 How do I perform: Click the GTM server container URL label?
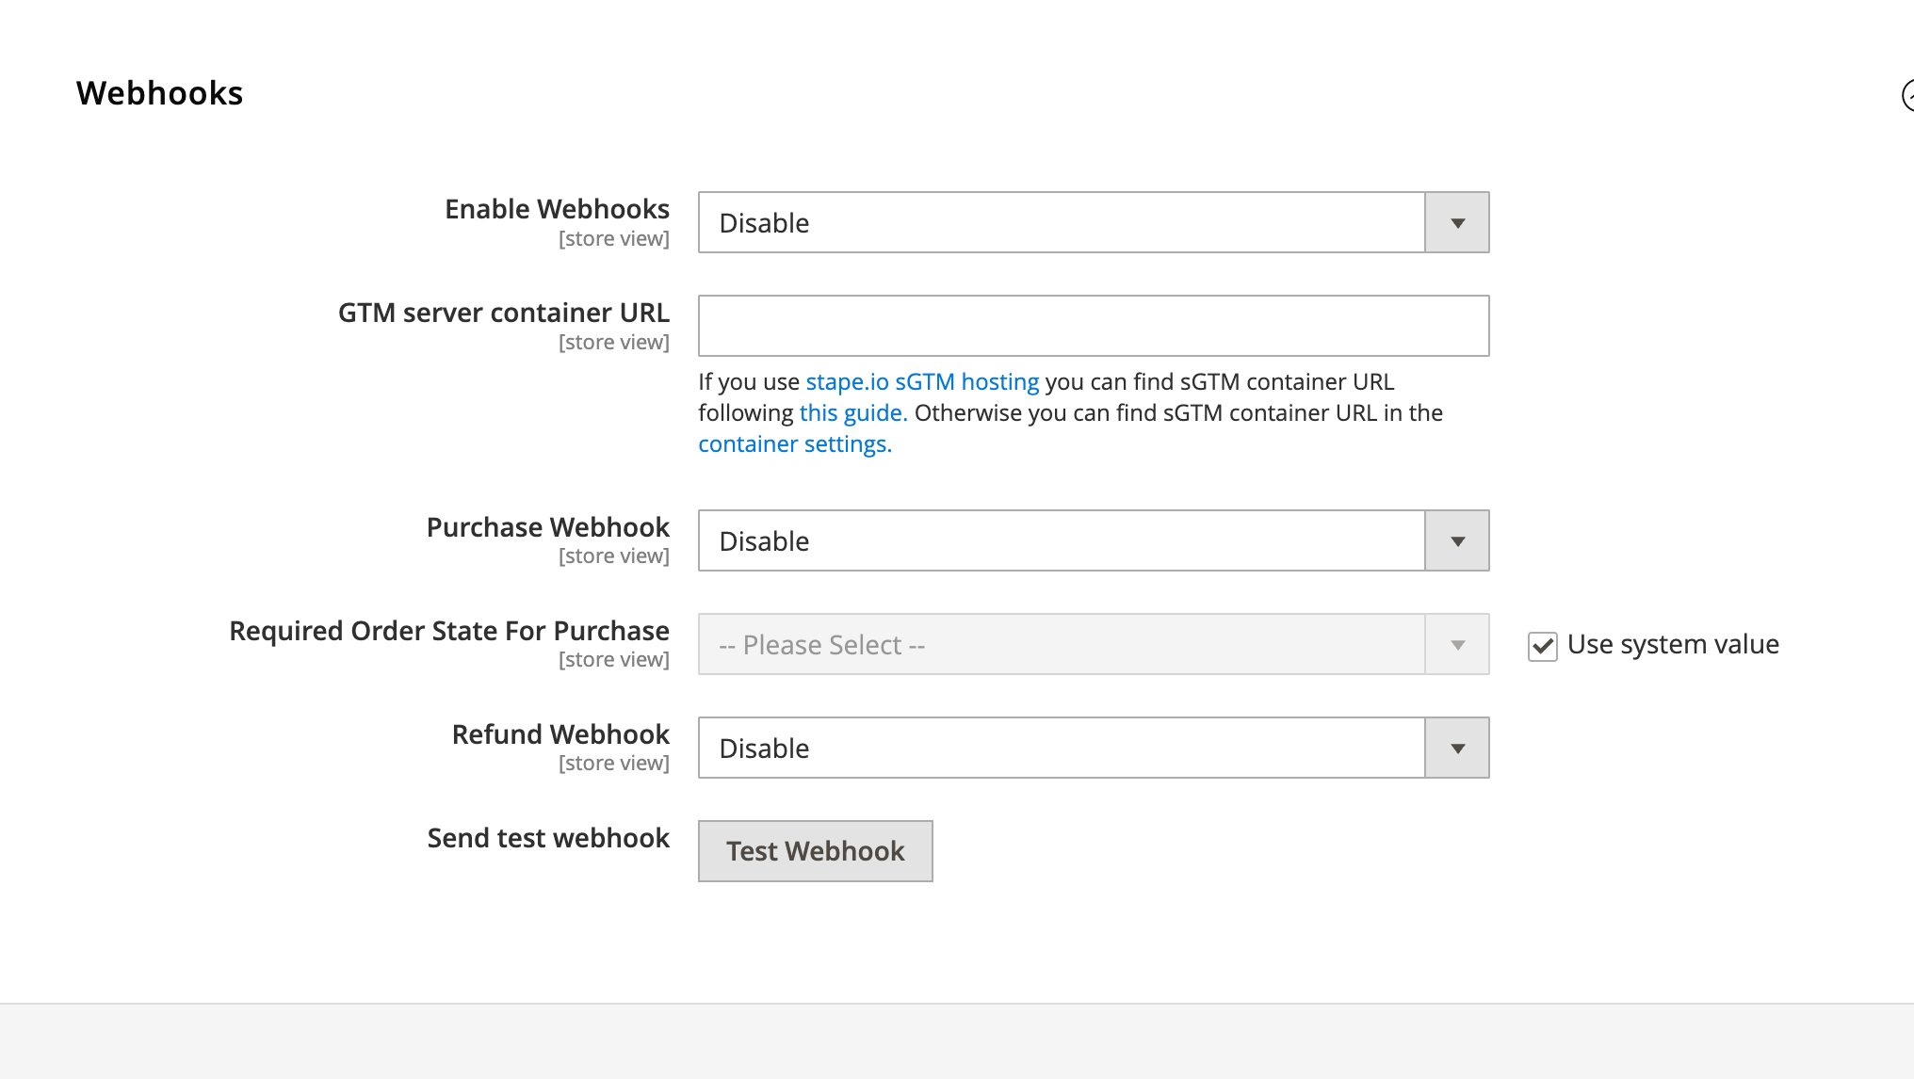click(504, 313)
